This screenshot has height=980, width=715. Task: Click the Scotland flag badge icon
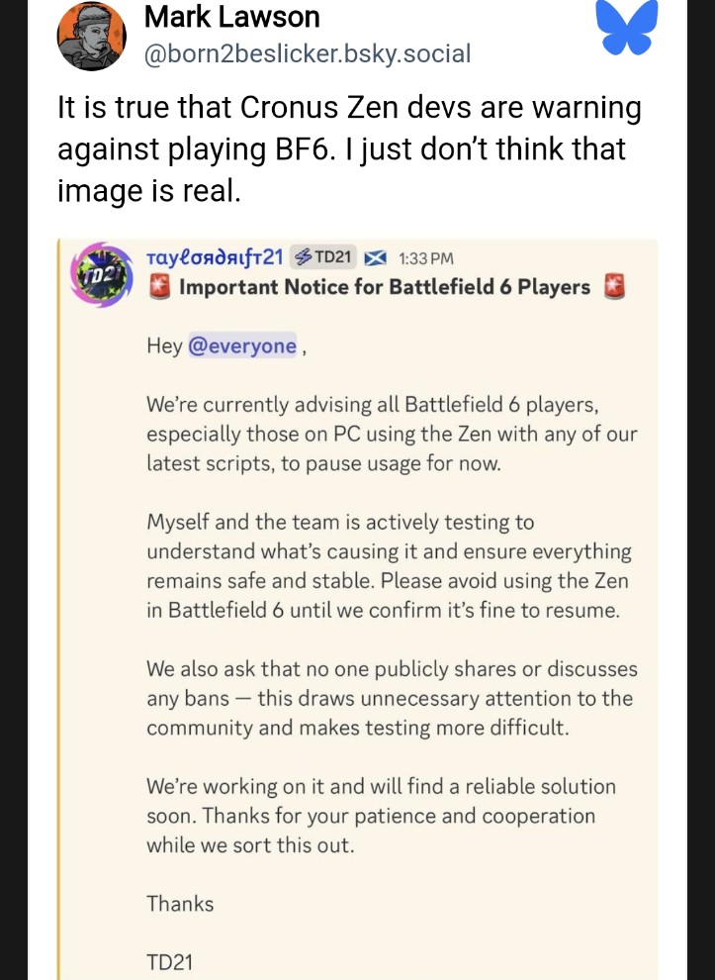(375, 258)
